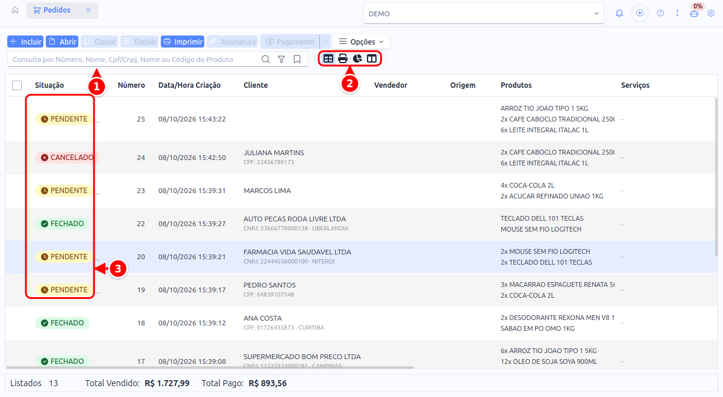
Task: Click the printer view icon
Action: tap(343, 59)
